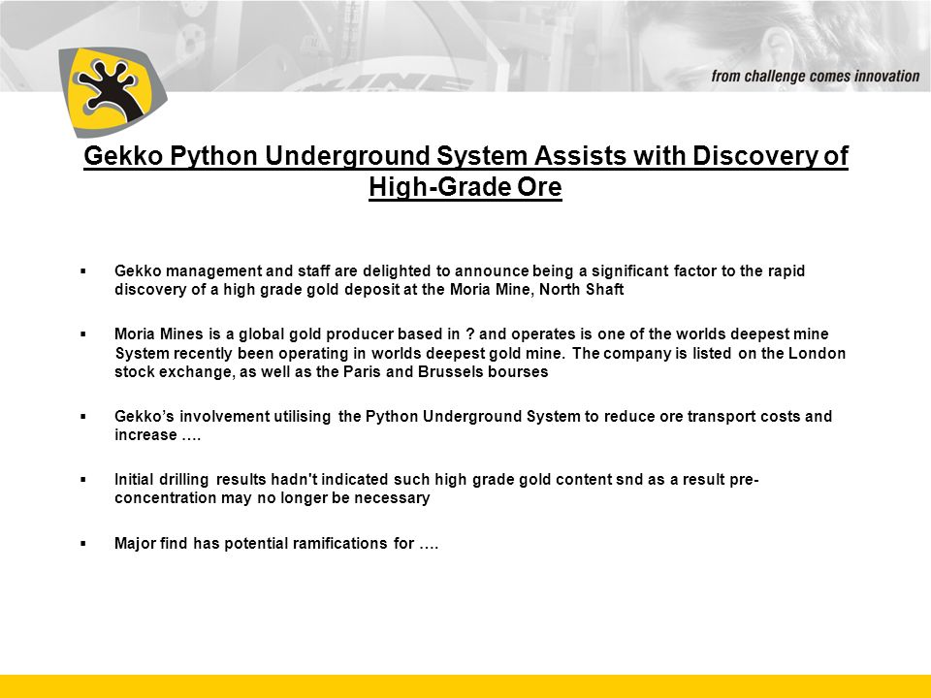Click the tagline 'from challenge comes innovation'
The image size is (931, 698).
pyautogui.click(x=816, y=76)
